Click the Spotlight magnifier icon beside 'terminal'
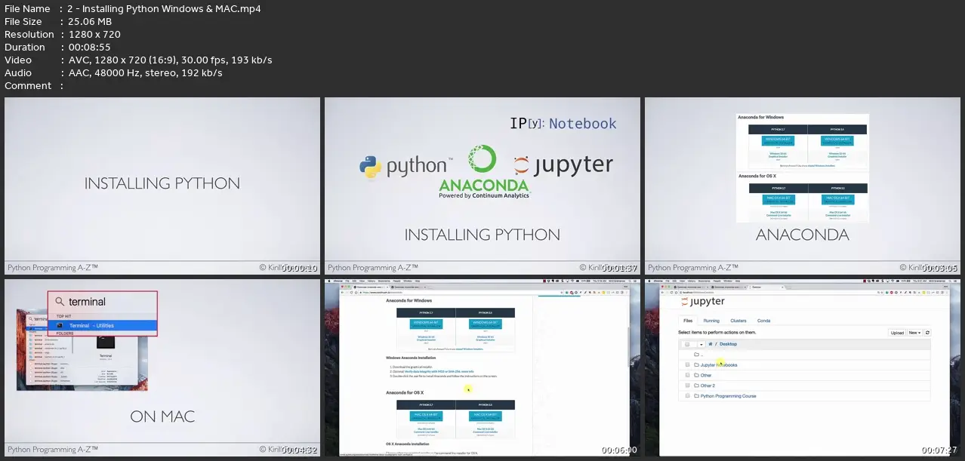 pyautogui.click(x=59, y=302)
